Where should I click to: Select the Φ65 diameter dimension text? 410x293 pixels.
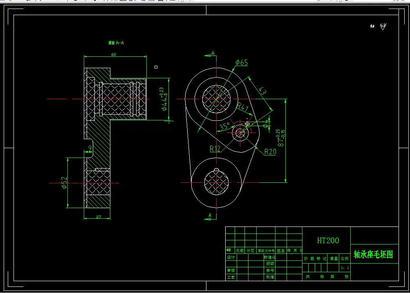click(241, 62)
